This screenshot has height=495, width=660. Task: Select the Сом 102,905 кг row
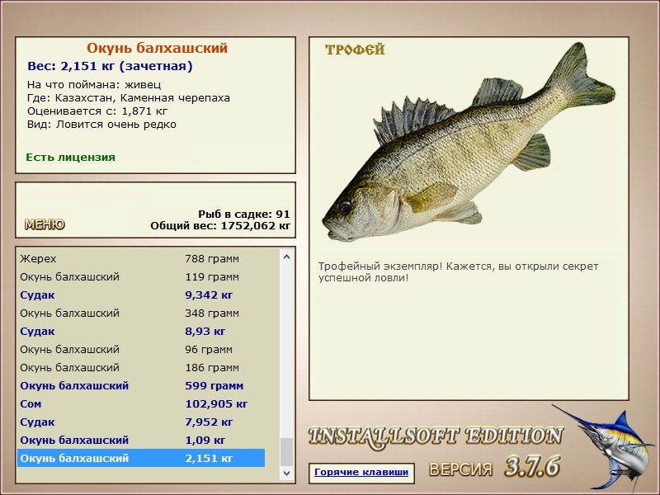141,403
